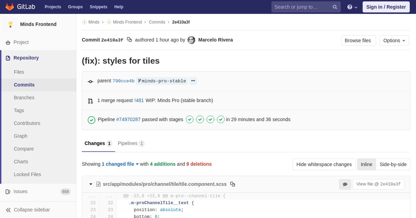Open the Repository section in the sidebar
This screenshot has width=416, height=218.
click(39, 58)
